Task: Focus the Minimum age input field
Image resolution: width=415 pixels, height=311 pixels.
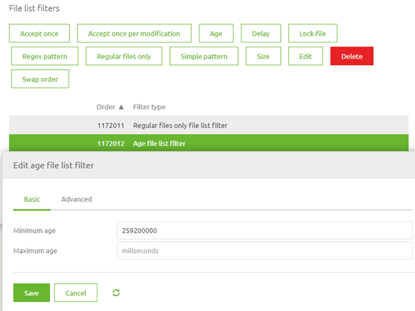Action: [x=265, y=230]
